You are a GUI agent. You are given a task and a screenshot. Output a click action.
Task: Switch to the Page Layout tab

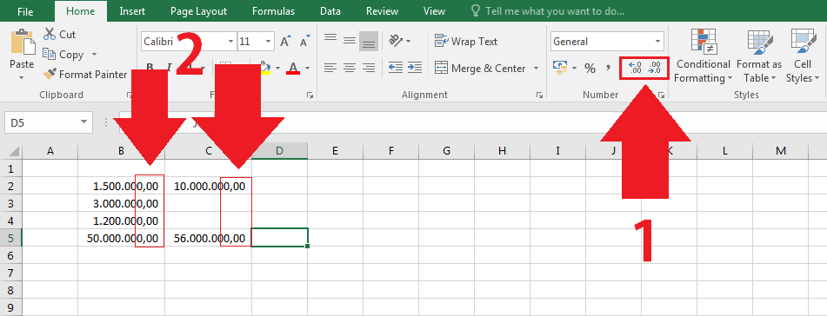(199, 11)
